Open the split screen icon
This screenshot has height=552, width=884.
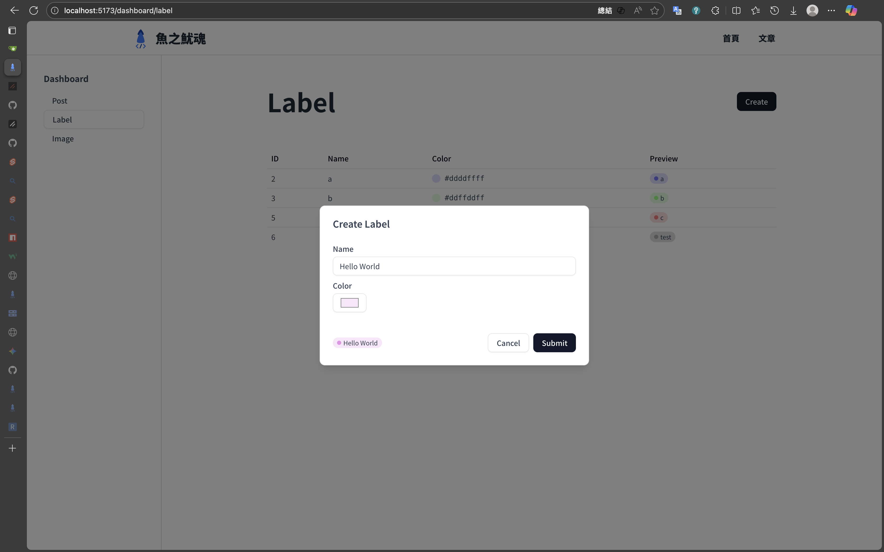736,11
